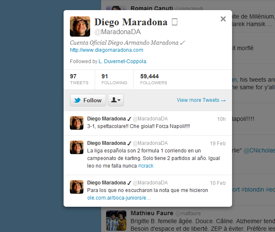The height and width of the screenshot is (232, 275).
Task: Open the 59,444 Followers list
Action: coord(153,79)
